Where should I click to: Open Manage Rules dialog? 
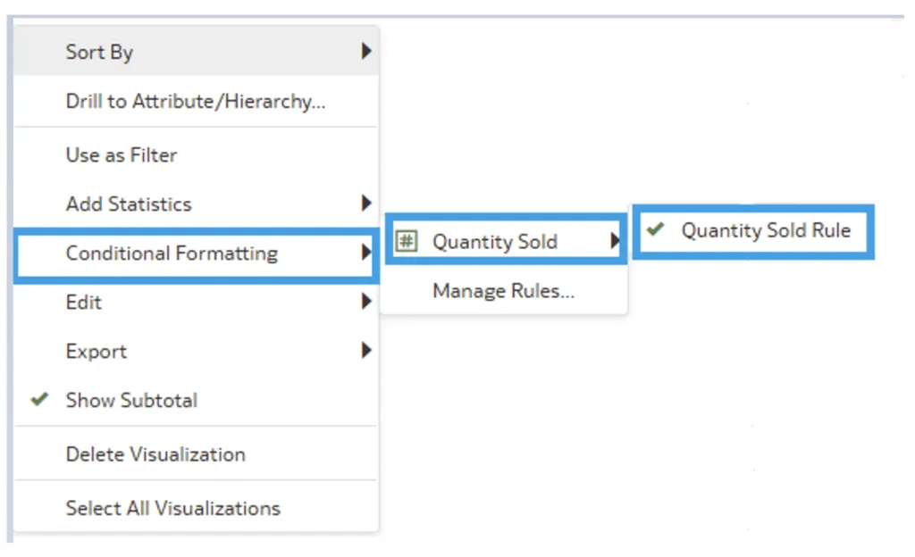pyautogui.click(x=503, y=290)
